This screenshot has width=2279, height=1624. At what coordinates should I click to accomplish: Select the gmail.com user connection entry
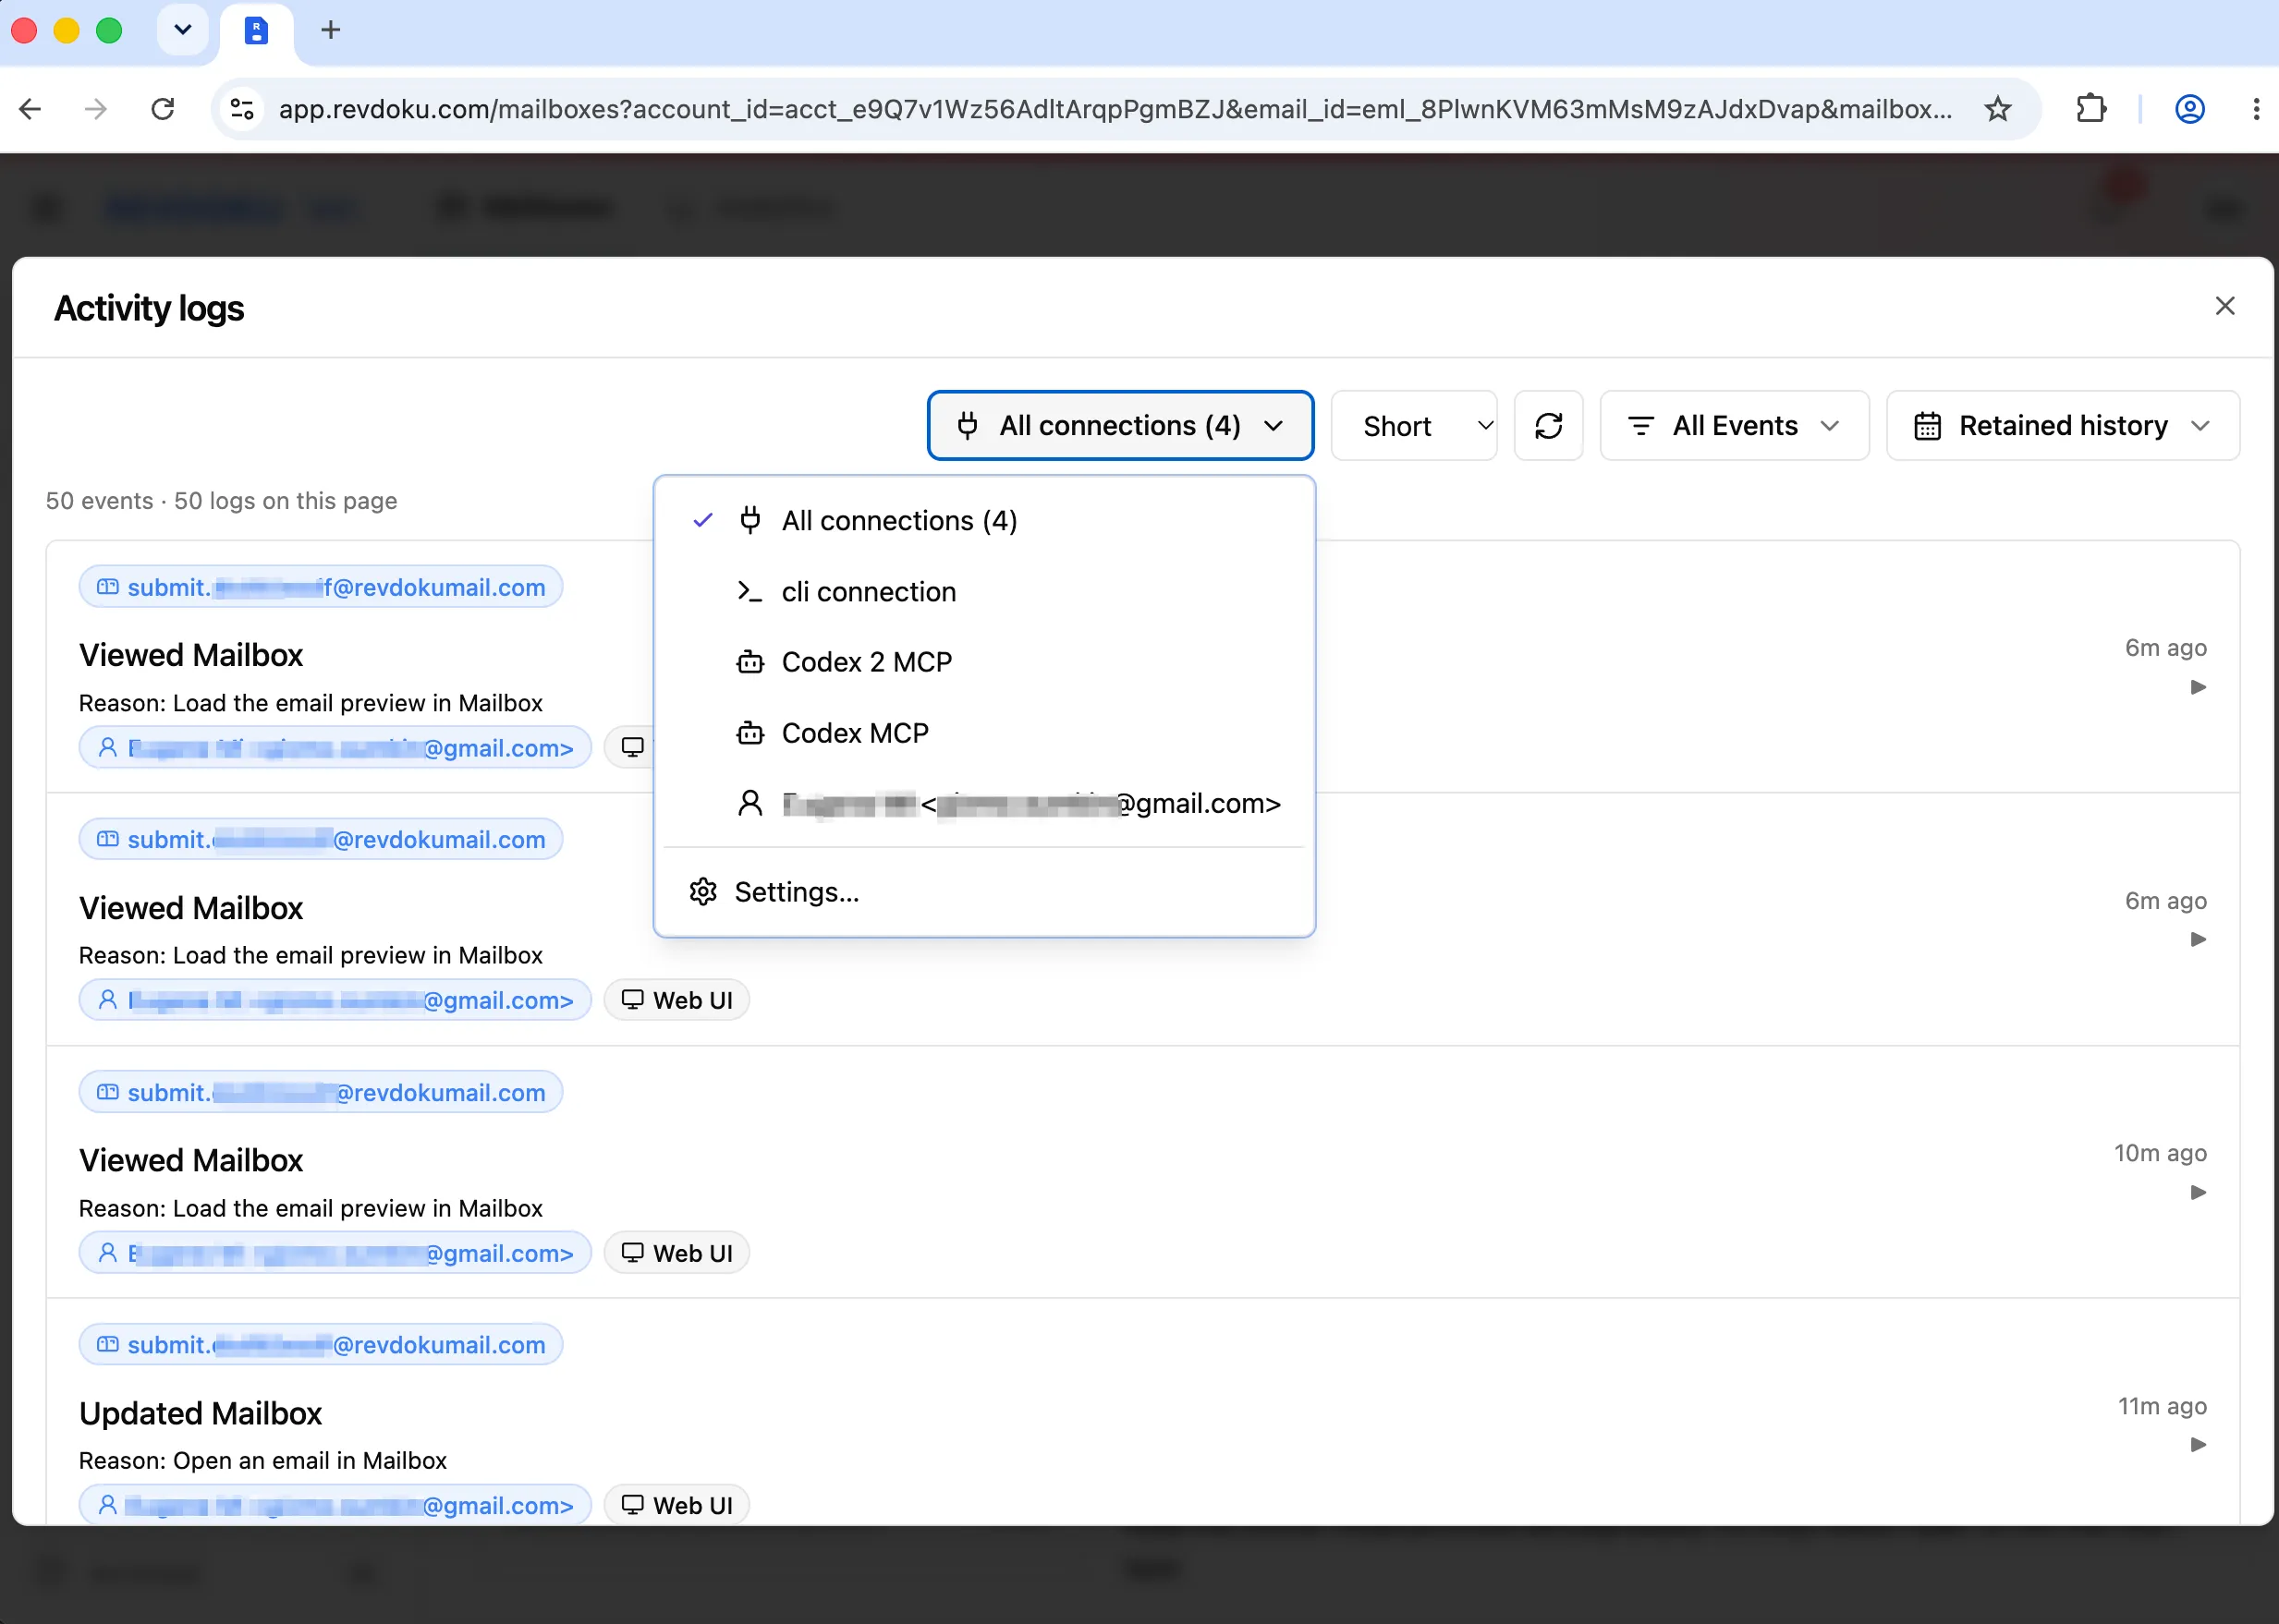[983, 804]
